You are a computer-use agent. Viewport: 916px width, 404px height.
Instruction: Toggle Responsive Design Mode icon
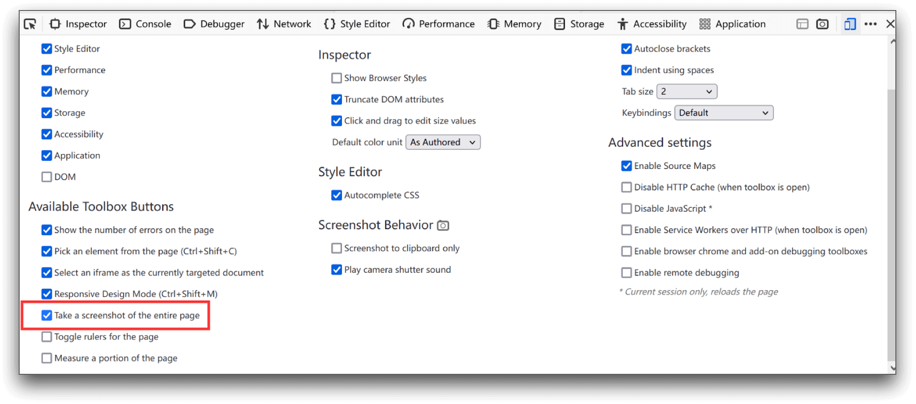pos(850,24)
